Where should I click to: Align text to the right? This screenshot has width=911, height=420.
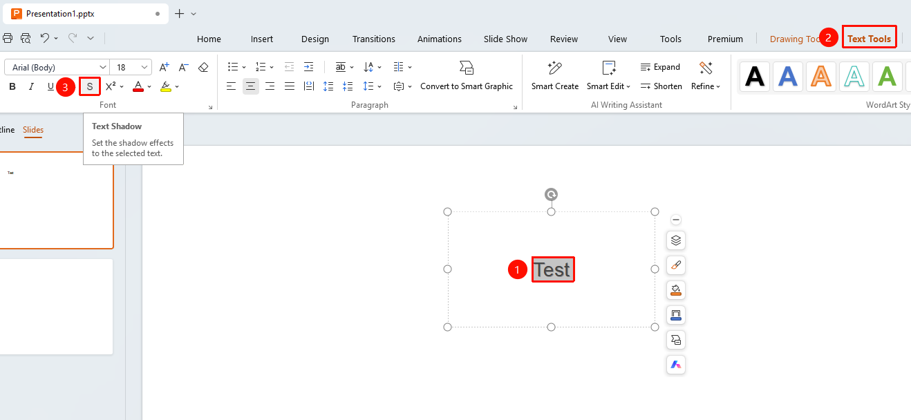click(270, 86)
